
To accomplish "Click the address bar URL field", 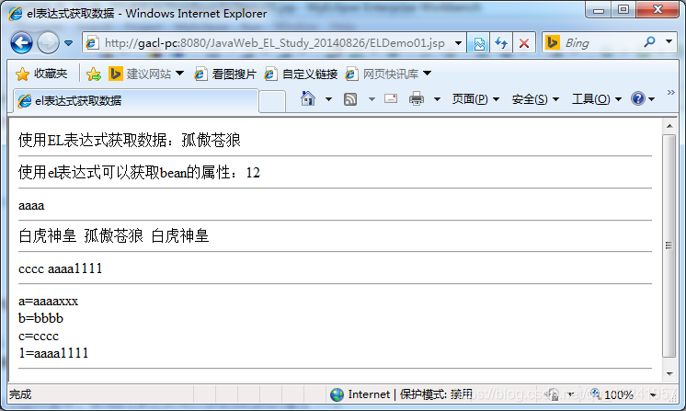I will point(274,43).
